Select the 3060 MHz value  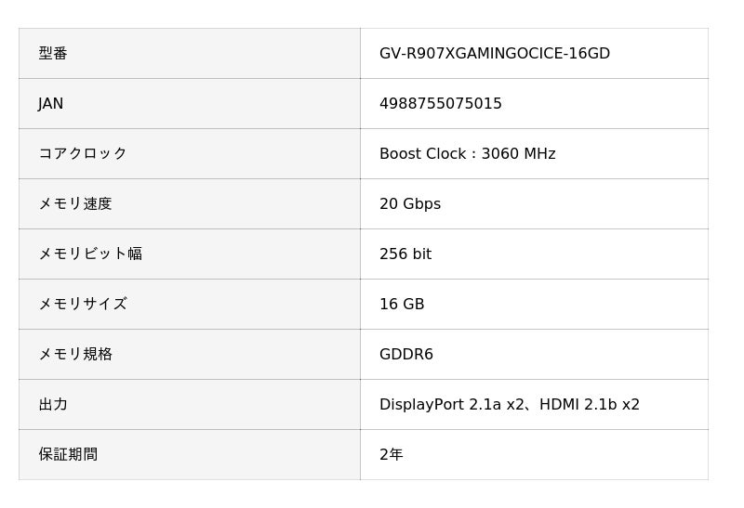click(x=518, y=154)
